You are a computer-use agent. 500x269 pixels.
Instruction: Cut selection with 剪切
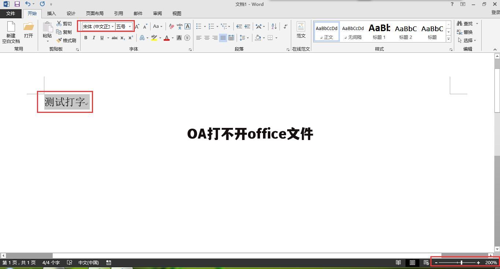64,23
